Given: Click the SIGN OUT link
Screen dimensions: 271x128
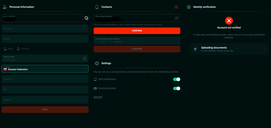Looking at the screenshot, I should coord(98,97).
